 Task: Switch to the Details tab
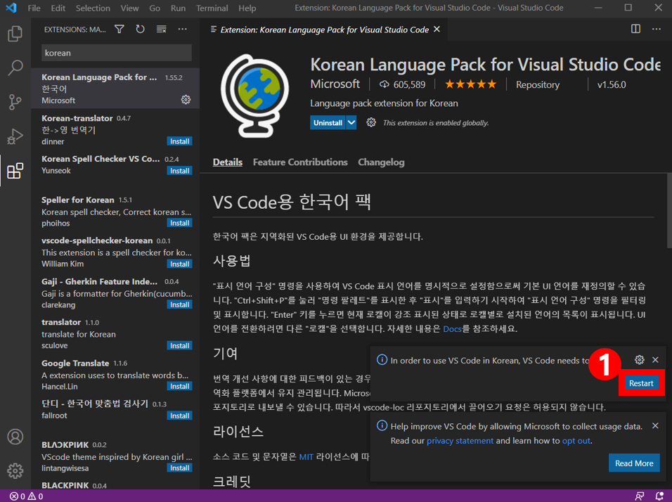228,162
